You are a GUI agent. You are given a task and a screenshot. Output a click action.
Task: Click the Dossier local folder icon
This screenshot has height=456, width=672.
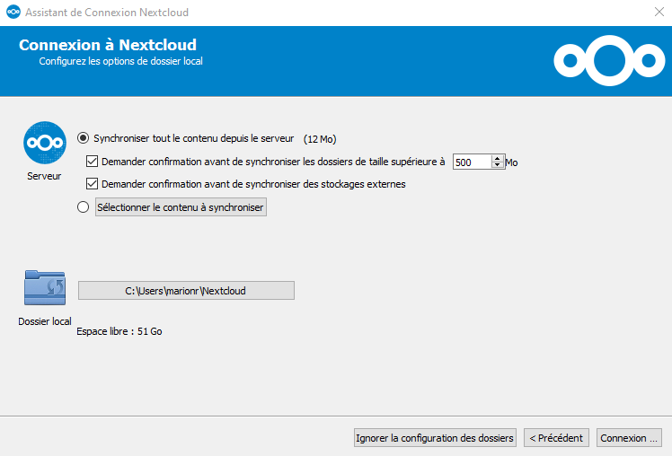tap(45, 289)
